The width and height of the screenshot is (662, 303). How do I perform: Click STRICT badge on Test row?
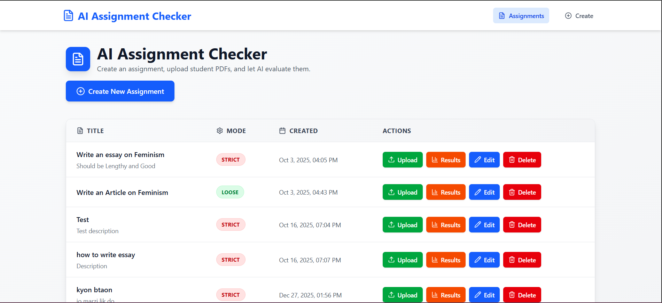click(231, 224)
